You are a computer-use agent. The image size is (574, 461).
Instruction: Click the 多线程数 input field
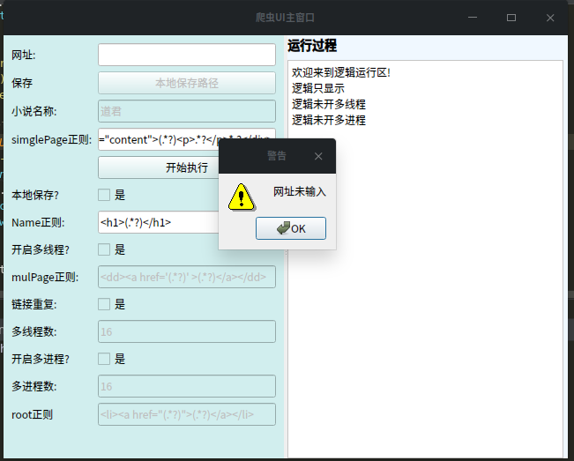[x=187, y=331]
